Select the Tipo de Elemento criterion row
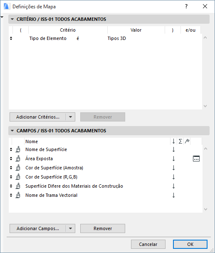This screenshot has height=253, width=215. 106,38
